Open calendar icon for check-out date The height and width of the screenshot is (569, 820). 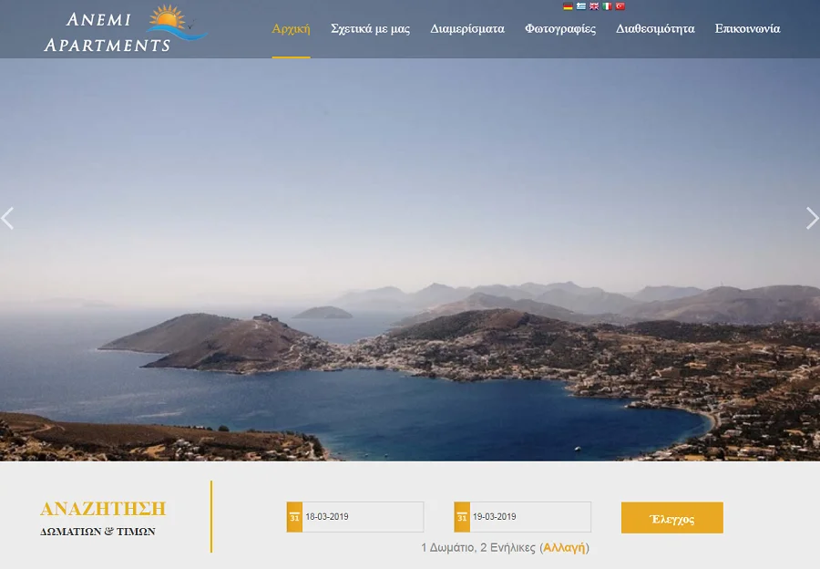(462, 517)
